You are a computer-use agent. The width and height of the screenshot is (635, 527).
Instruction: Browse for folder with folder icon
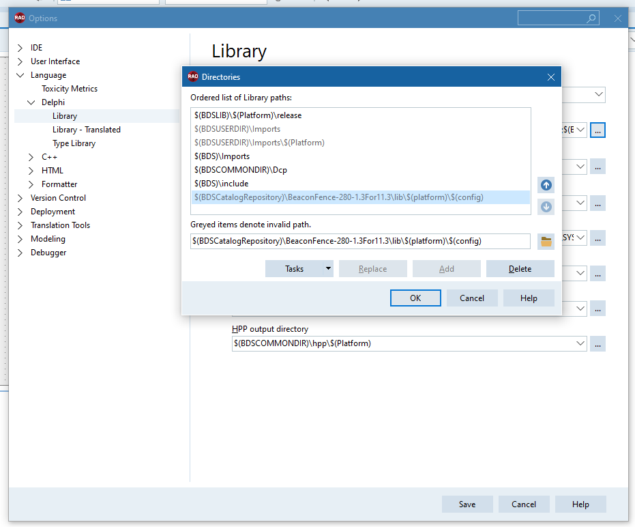pyautogui.click(x=546, y=242)
